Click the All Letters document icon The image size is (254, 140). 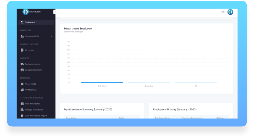coord(22,50)
